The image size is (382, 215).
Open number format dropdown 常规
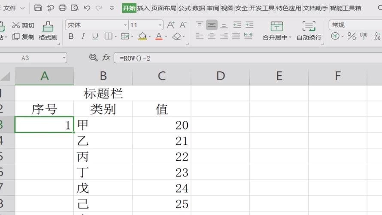click(355, 25)
